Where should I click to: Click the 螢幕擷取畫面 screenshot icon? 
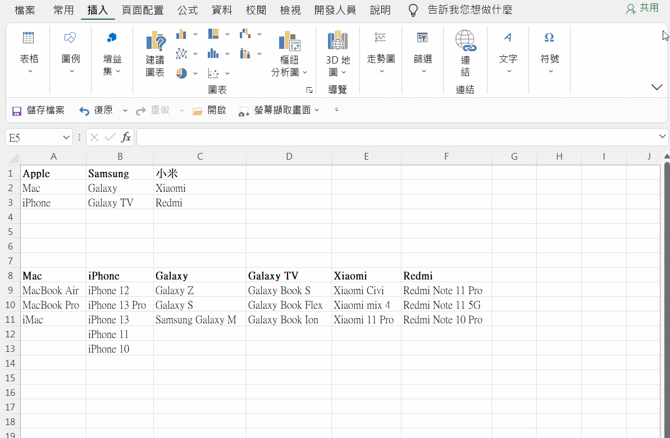(x=244, y=111)
